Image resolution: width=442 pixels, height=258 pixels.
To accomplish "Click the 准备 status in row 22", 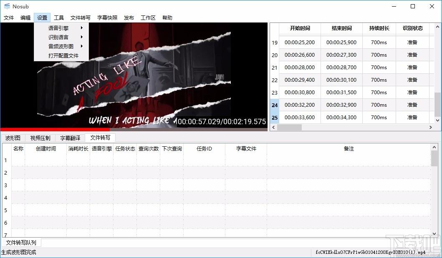I will click(412, 80).
